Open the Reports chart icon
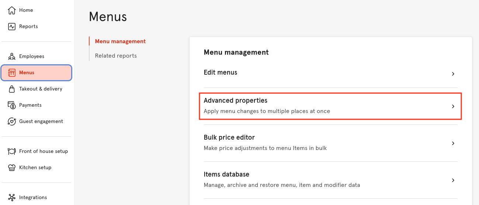Image resolution: width=479 pixels, height=205 pixels. (x=12, y=27)
